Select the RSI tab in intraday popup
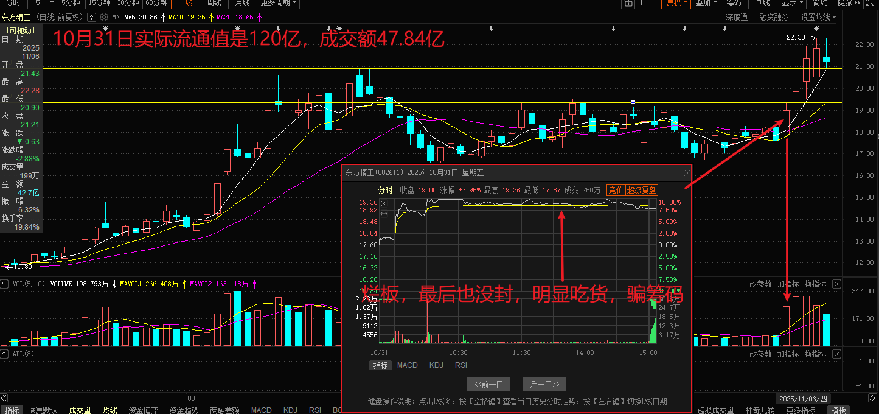879x414 pixels. pos(461,365)
